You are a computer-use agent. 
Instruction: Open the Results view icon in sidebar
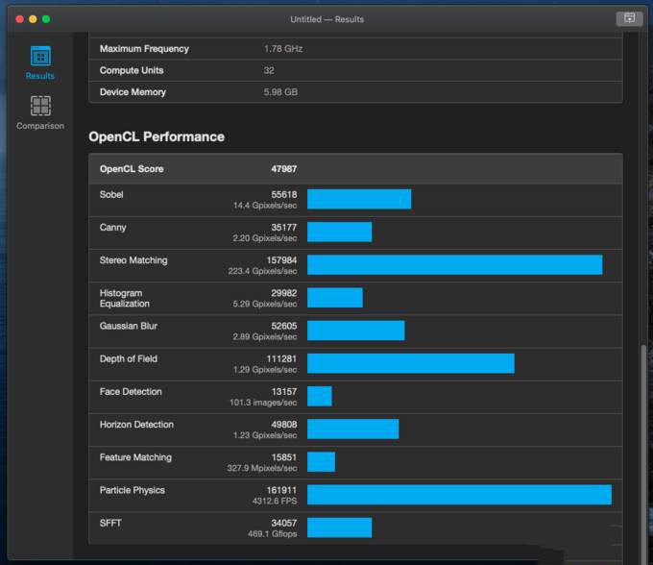[40, 56]
